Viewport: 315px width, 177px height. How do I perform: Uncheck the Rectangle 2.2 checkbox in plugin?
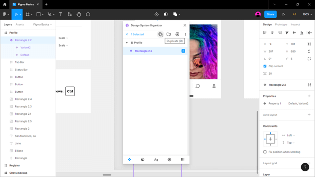coord(183,51)
